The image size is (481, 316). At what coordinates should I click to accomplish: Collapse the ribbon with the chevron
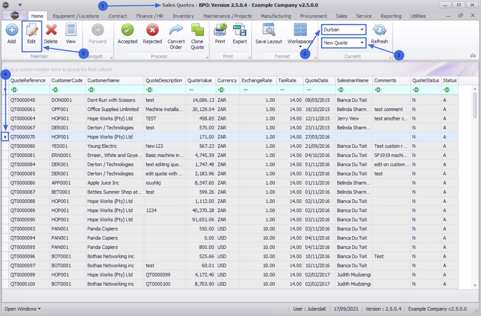473,56
